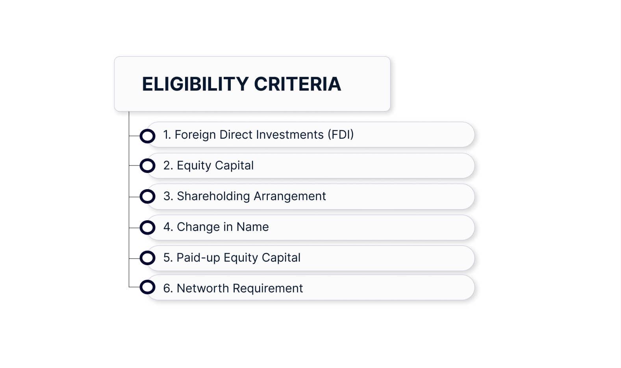This screenshot has height=368, width=621.
Task: Click the '(FDI)' abbreviation text
Action: coord(341,135)
